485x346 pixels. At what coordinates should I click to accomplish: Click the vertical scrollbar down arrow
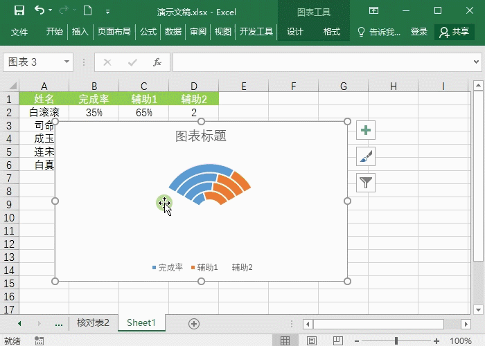tap(478, 309)
